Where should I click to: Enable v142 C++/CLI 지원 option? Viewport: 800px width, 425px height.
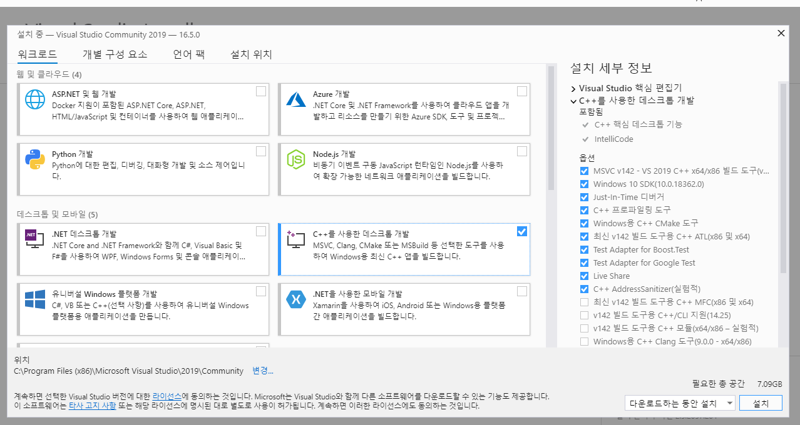584,315
